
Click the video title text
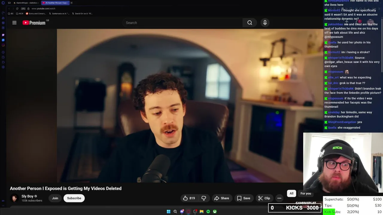(x=66, y=188)
